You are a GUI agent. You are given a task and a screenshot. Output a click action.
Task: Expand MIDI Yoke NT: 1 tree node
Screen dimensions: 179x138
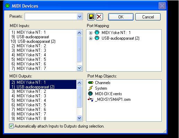pos(91,33)
